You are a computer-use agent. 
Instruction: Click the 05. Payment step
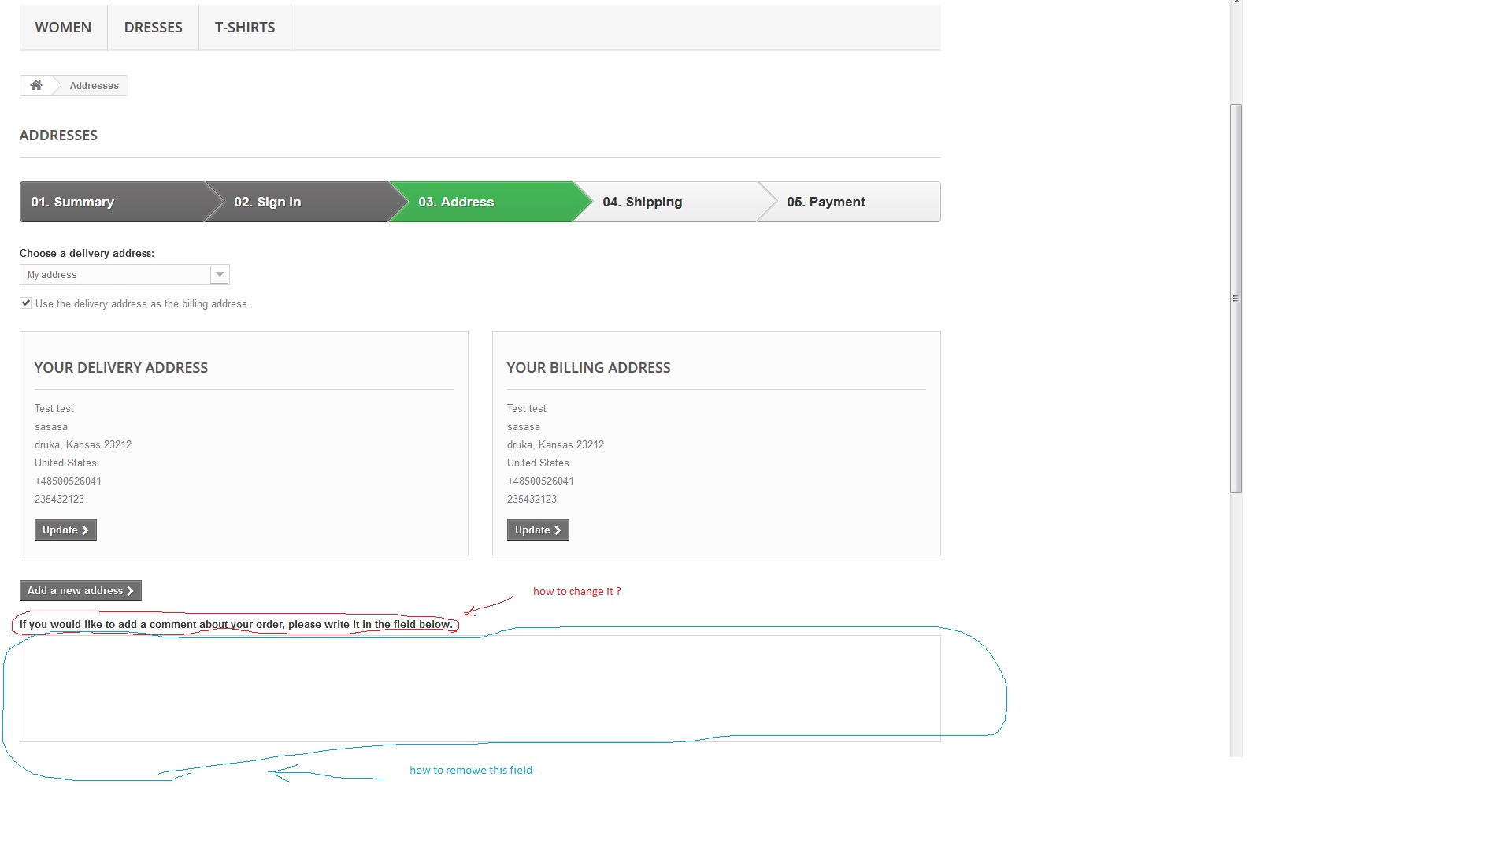pos(825,202)
